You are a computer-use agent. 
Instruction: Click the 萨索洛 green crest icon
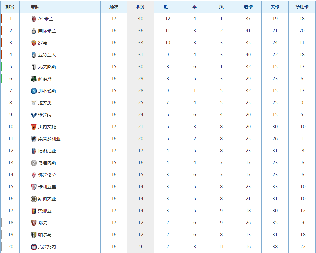(34, 79)
